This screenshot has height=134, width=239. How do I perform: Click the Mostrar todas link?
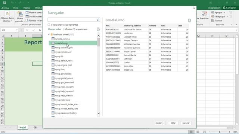click(x=54, y=29)
